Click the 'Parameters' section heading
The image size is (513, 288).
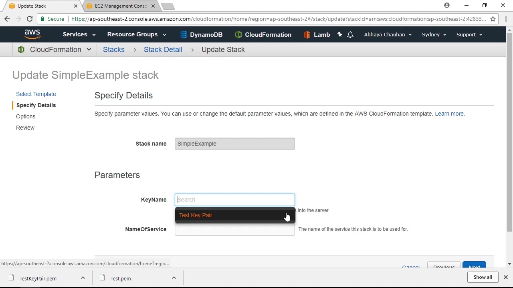pyautogui.click(x=117, y=175)
